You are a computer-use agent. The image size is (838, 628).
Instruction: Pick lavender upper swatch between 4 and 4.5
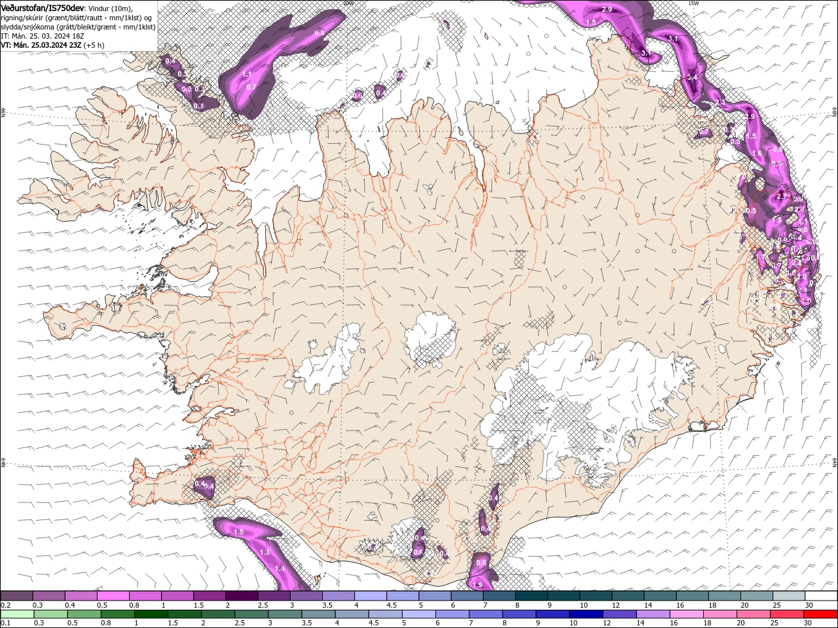[370, 596]
